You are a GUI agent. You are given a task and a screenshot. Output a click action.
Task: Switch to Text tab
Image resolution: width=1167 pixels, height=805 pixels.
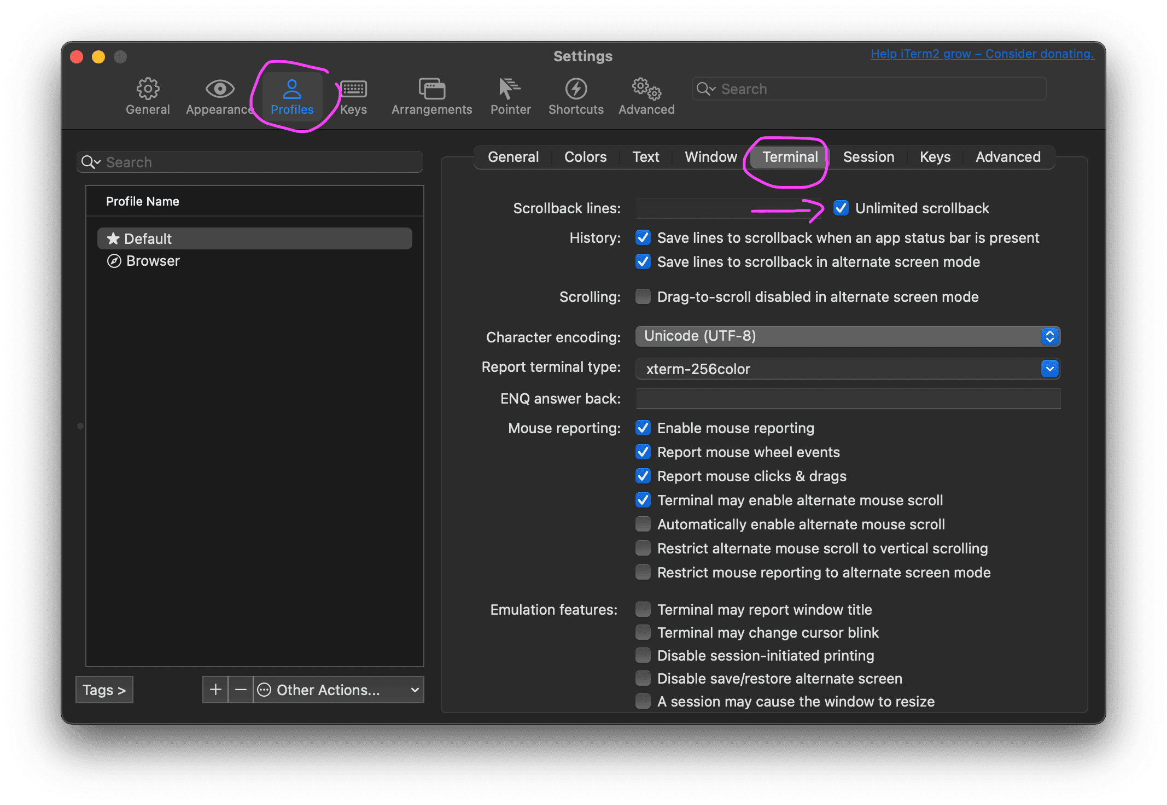click(x=646, y=157)
